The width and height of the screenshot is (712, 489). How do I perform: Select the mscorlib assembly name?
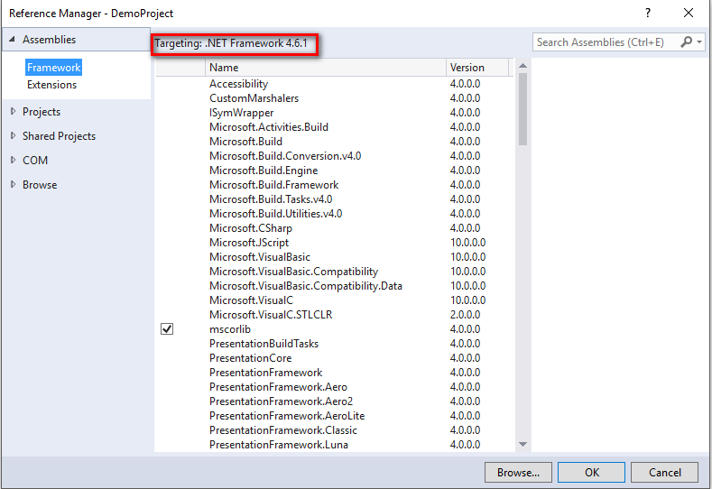click(x=230, y=329)
